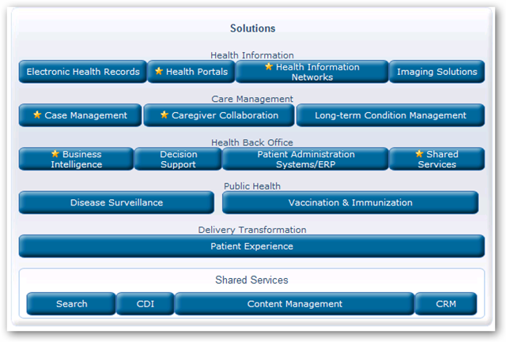Click the star on Health Information Networks
Screen dimensions: 506x342
(x=269, y=67)
